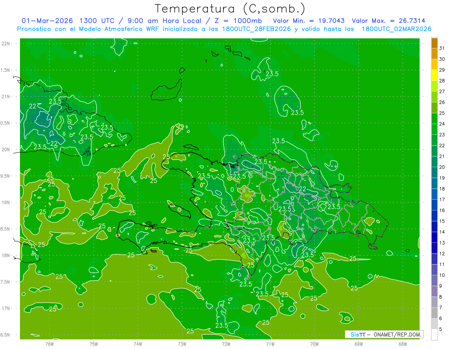
Task: Click the '76W' longitude axis label
Action: [49, 344]
